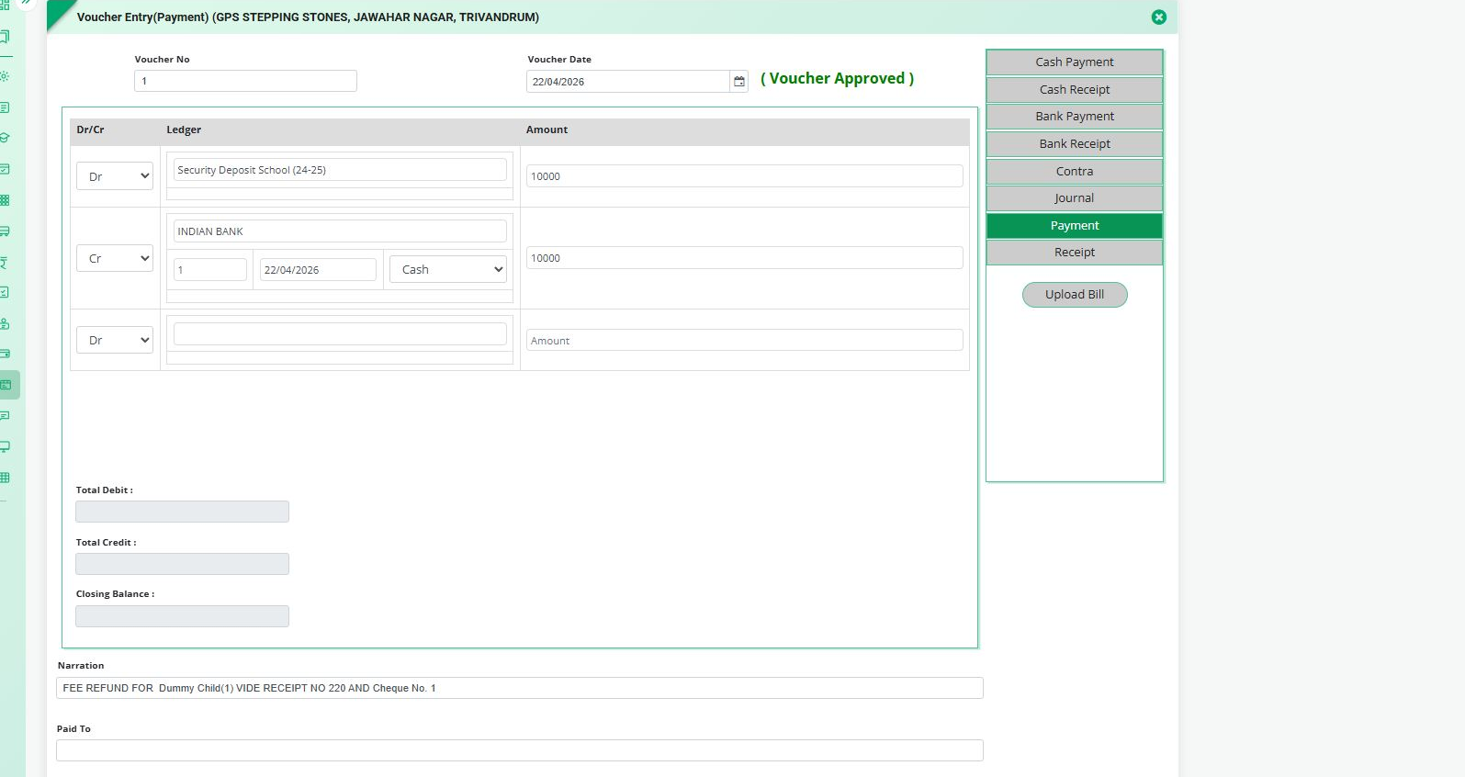The height and width of the screenshot is (777, 1465).
Task: Click the Voucher Approved status text
Action: point(838,79)
